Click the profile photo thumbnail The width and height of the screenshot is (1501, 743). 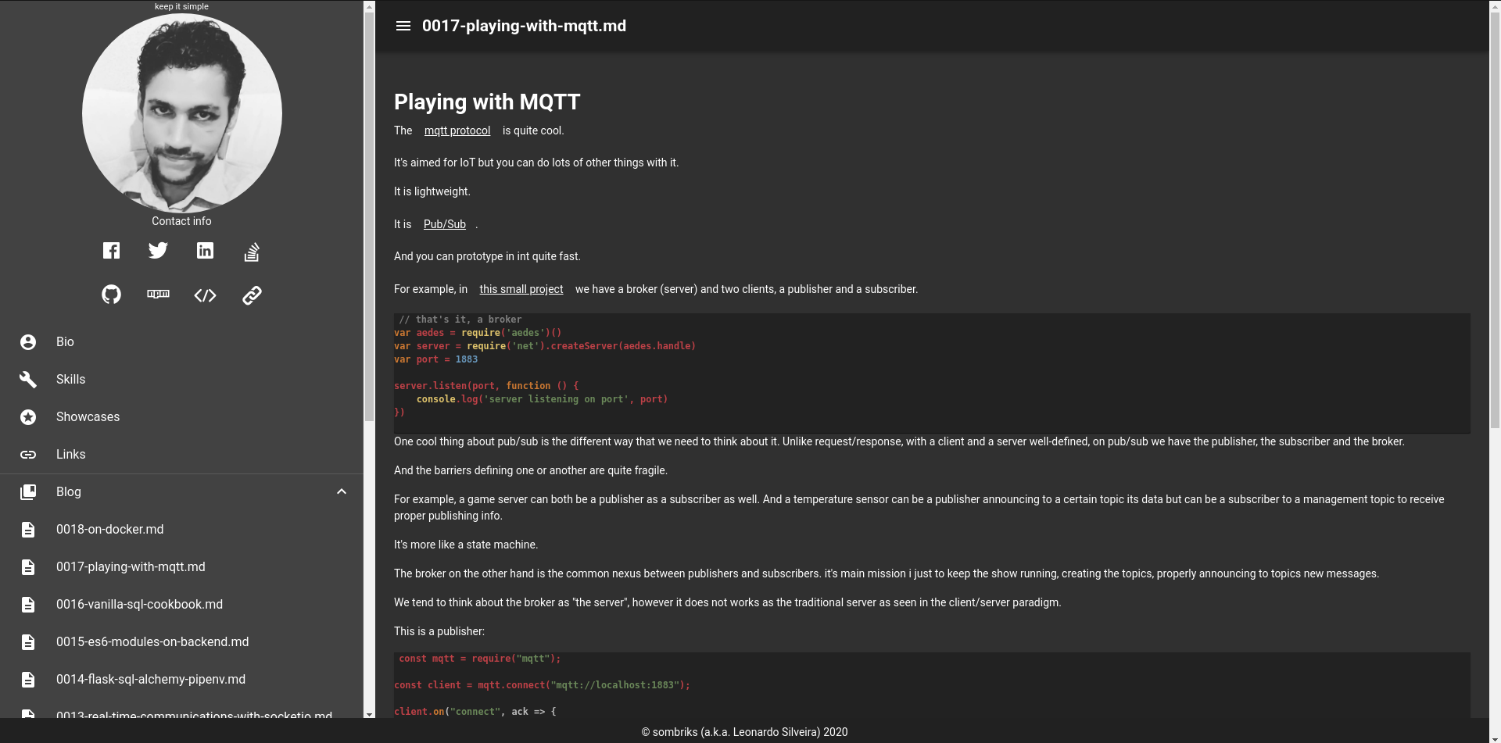[181, 113]
